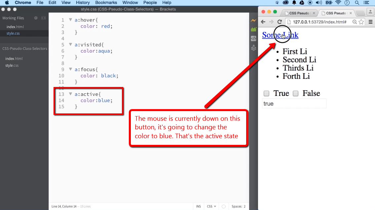Open the Bookmarks menu in the menu bar
375x210 pixels.
point(106,3)
